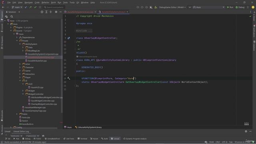
Task: Open the Categories filter dropdown
Action: (32, 136)
